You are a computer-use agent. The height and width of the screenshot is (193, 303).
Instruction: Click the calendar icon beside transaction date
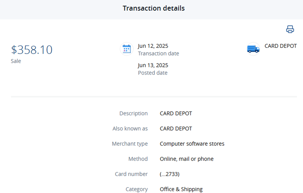pos(126,49)
